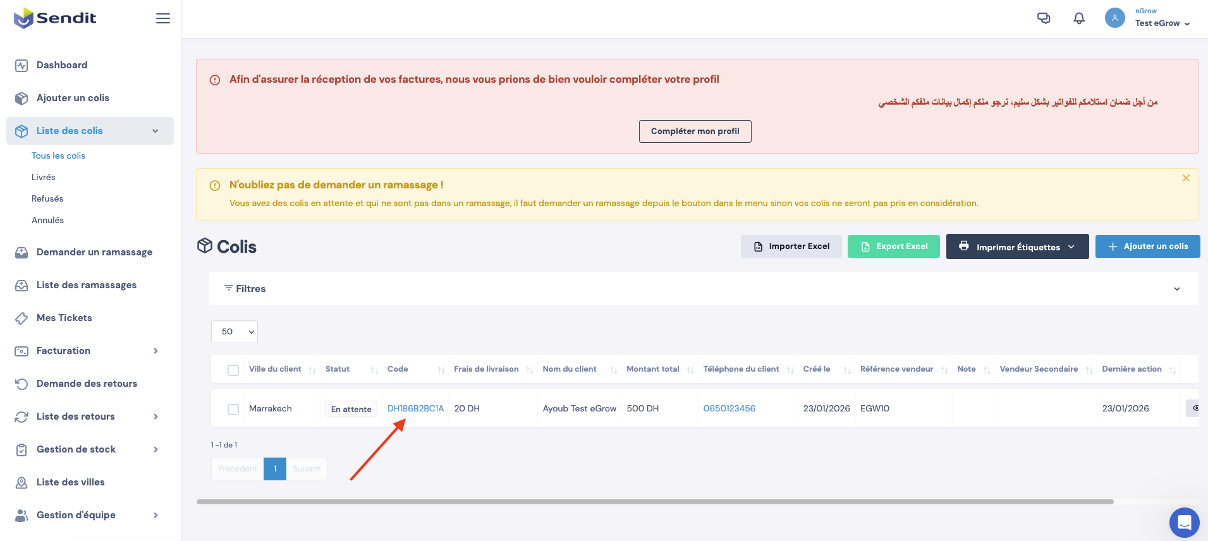
Task: Sort by Référence vendeur arrows
Action: point(944,370)
